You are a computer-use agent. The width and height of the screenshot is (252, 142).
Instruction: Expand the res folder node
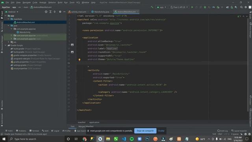9,42
